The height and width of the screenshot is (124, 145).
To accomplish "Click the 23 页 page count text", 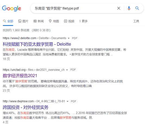I will (6, 91).
